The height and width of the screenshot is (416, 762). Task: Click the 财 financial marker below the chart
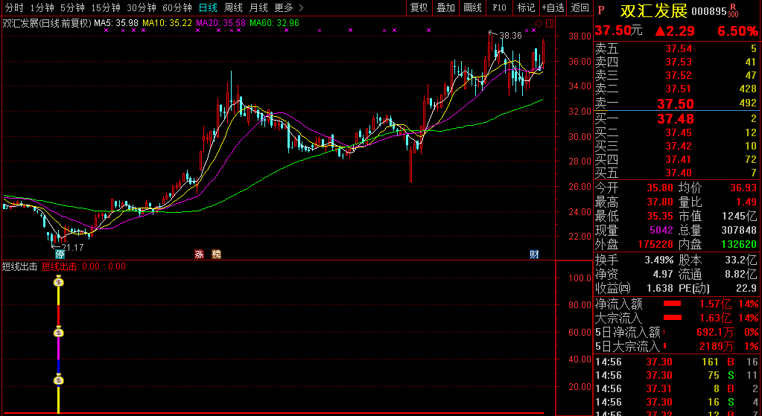(535, 255)
